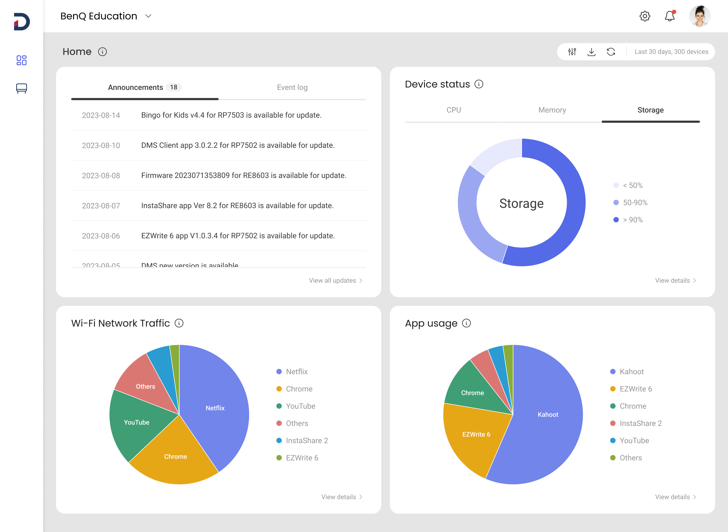Toggle EZWrite 6 legend in Wi-Fi traffic

tap(297, 458)
